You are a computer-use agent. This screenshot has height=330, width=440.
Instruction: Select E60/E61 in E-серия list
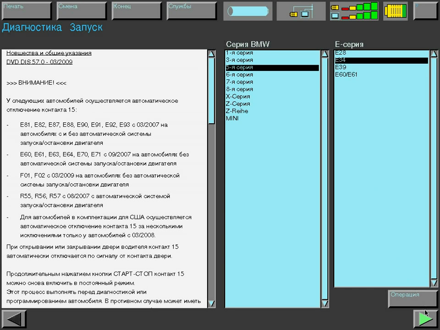tap(381, 75)
